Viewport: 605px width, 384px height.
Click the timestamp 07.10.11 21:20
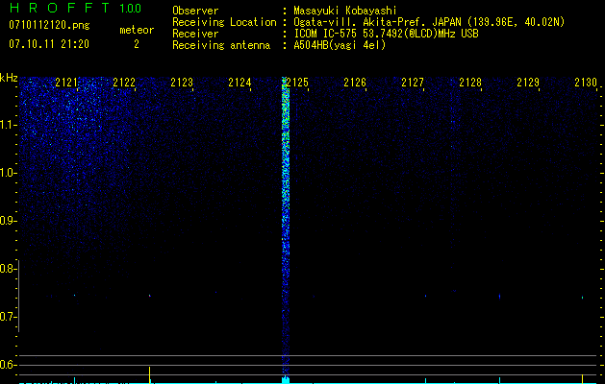click(49, 44)
